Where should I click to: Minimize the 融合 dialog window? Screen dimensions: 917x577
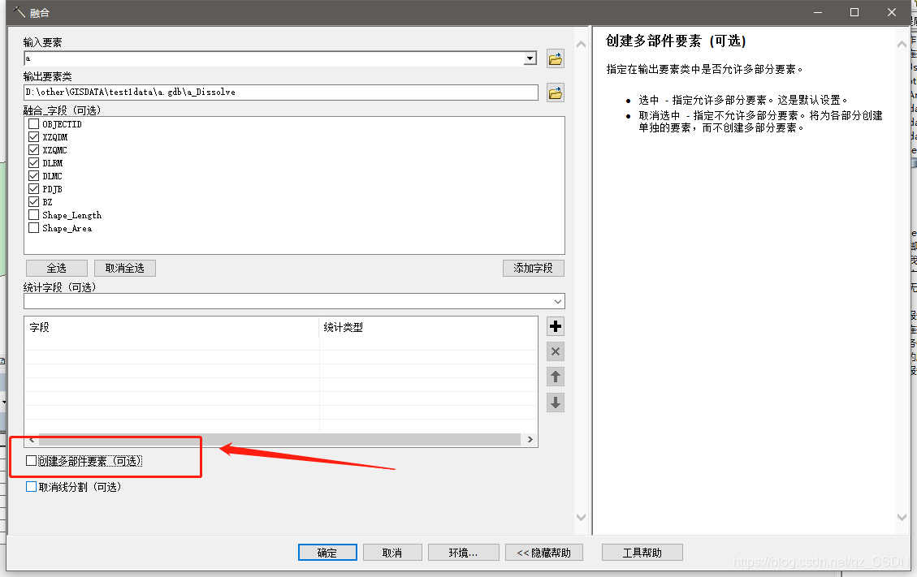(x=818, y=12)
